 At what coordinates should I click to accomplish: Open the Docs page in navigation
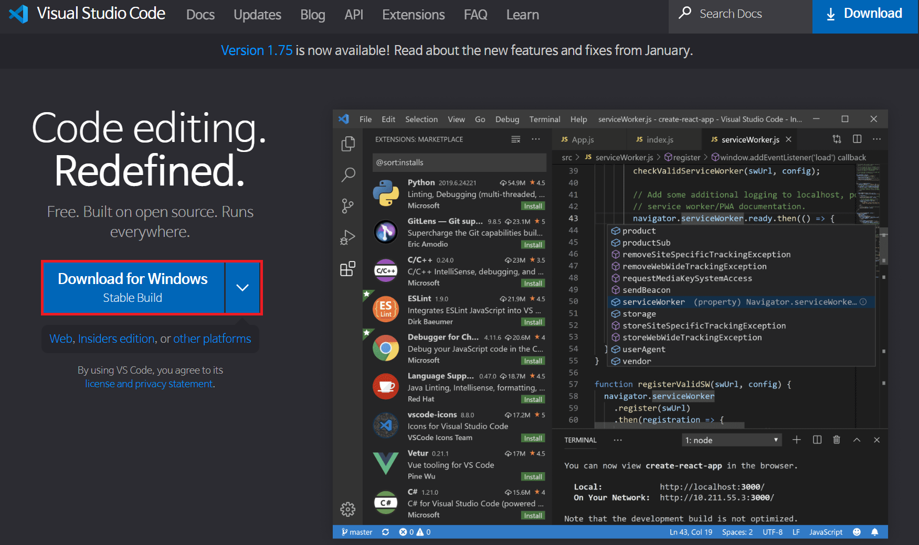pos(200,15)
